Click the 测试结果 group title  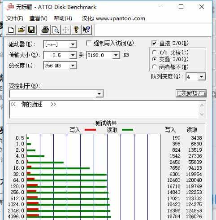click(x=106, y=123)
